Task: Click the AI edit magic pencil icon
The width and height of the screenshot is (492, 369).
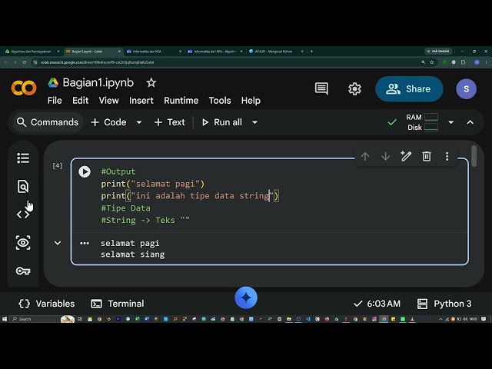Action: coord(406,156)
